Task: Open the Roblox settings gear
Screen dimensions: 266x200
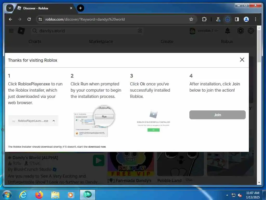Action: coord(251,31)
